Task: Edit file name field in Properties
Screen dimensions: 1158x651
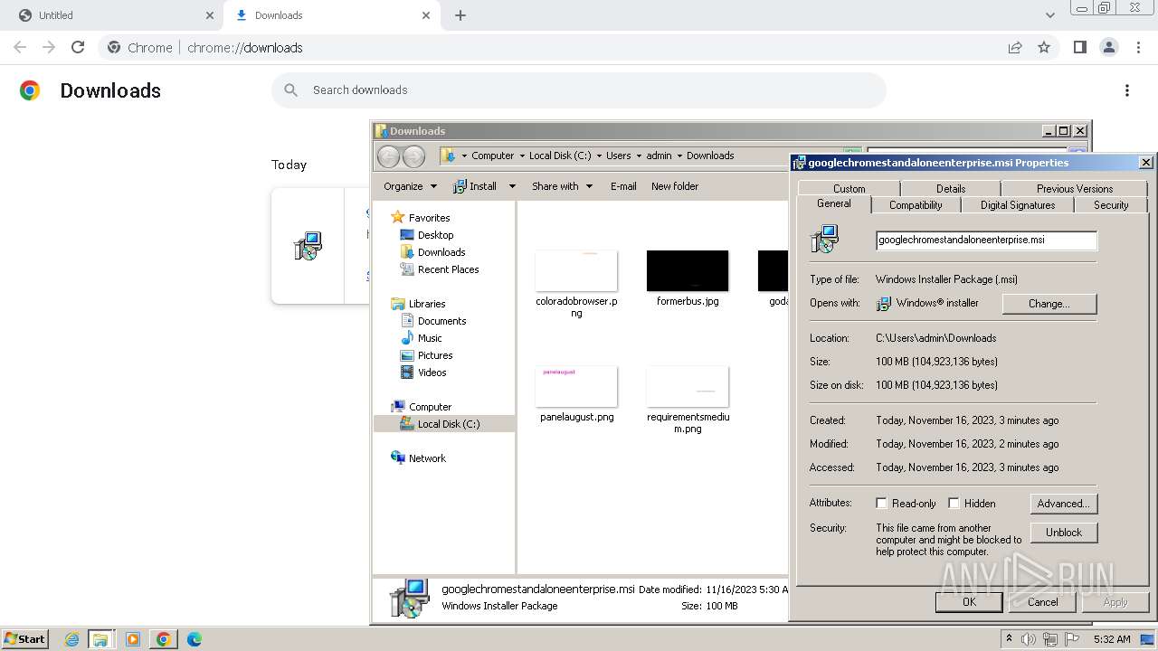Action: [986, 240]
